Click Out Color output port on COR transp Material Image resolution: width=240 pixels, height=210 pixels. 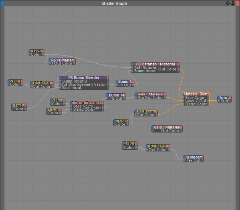(x=178, y=69)
